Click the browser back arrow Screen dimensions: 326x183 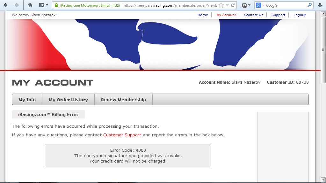coord(5,5)
